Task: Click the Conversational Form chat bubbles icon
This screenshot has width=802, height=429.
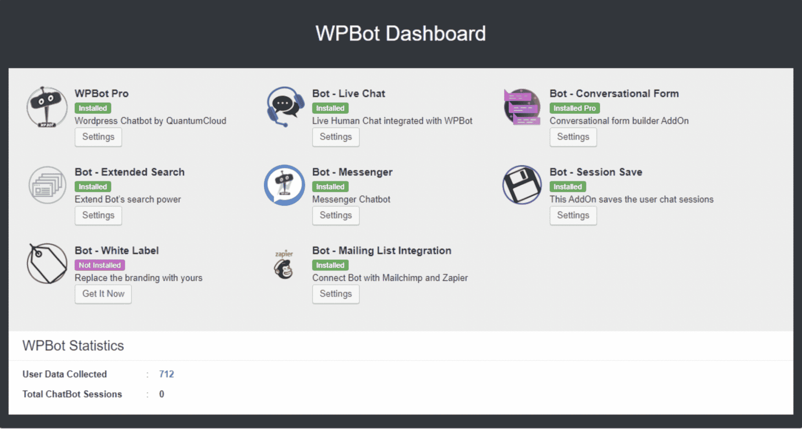Action: (522, 107)
